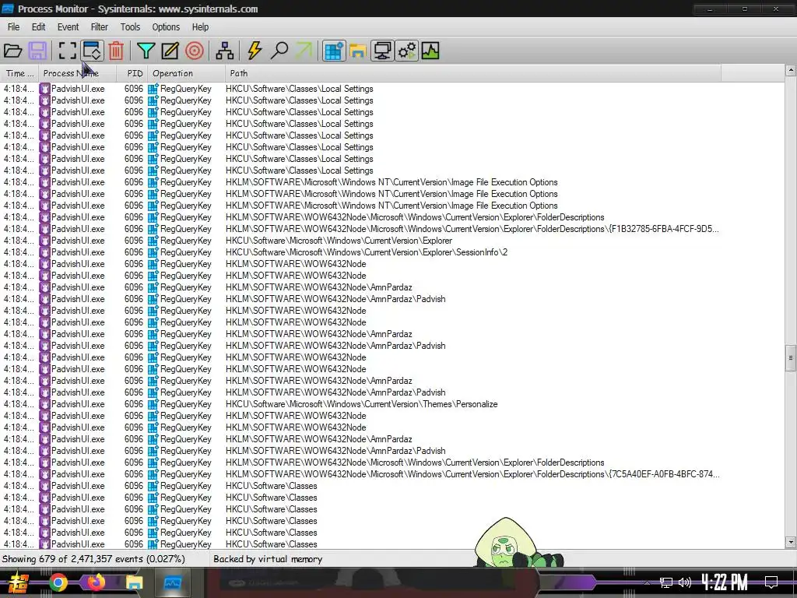
Task: Click the 4:22 PM taskbar clock
Action: (725, 582)
